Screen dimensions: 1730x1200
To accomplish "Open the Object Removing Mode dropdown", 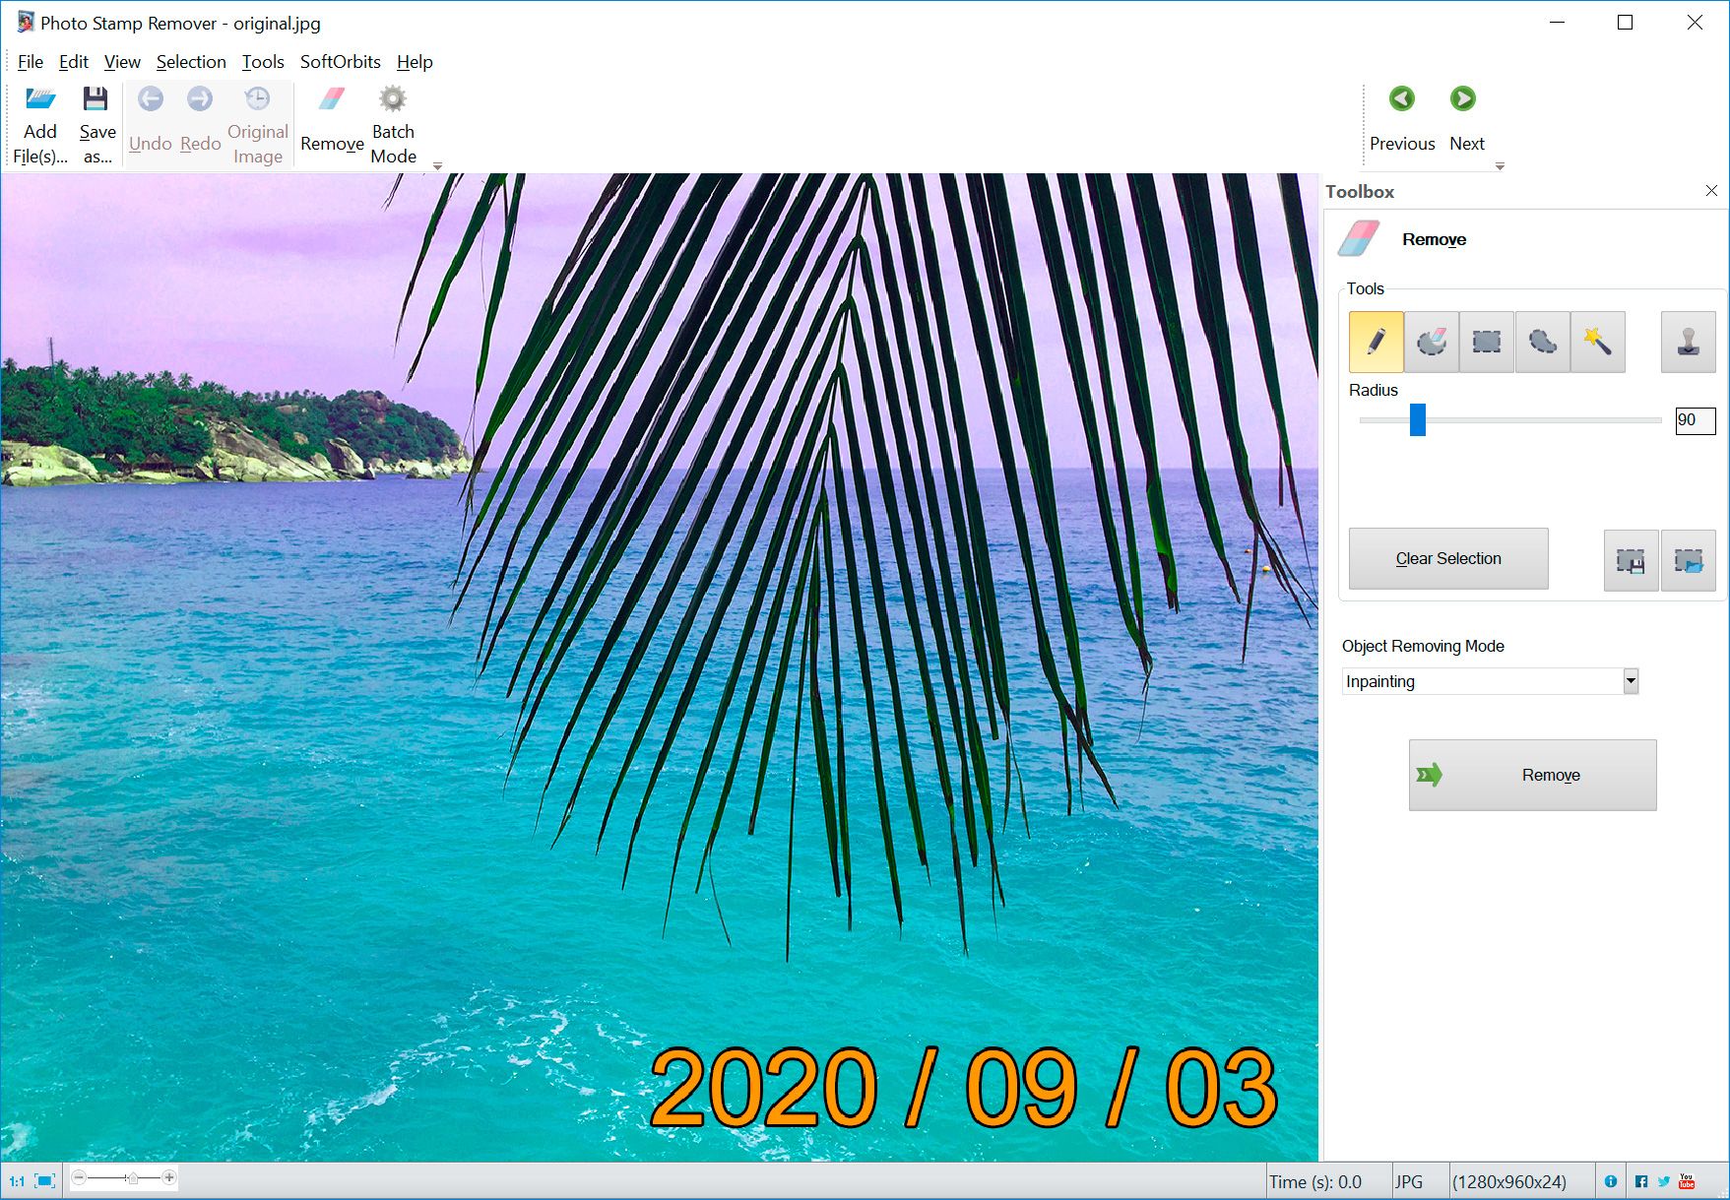I will pyautogui.click(x=1630, y=681).
